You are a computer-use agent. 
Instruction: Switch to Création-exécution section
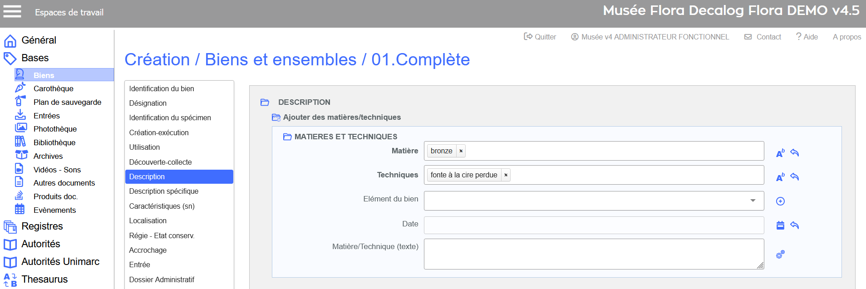[x=158, y=132]
